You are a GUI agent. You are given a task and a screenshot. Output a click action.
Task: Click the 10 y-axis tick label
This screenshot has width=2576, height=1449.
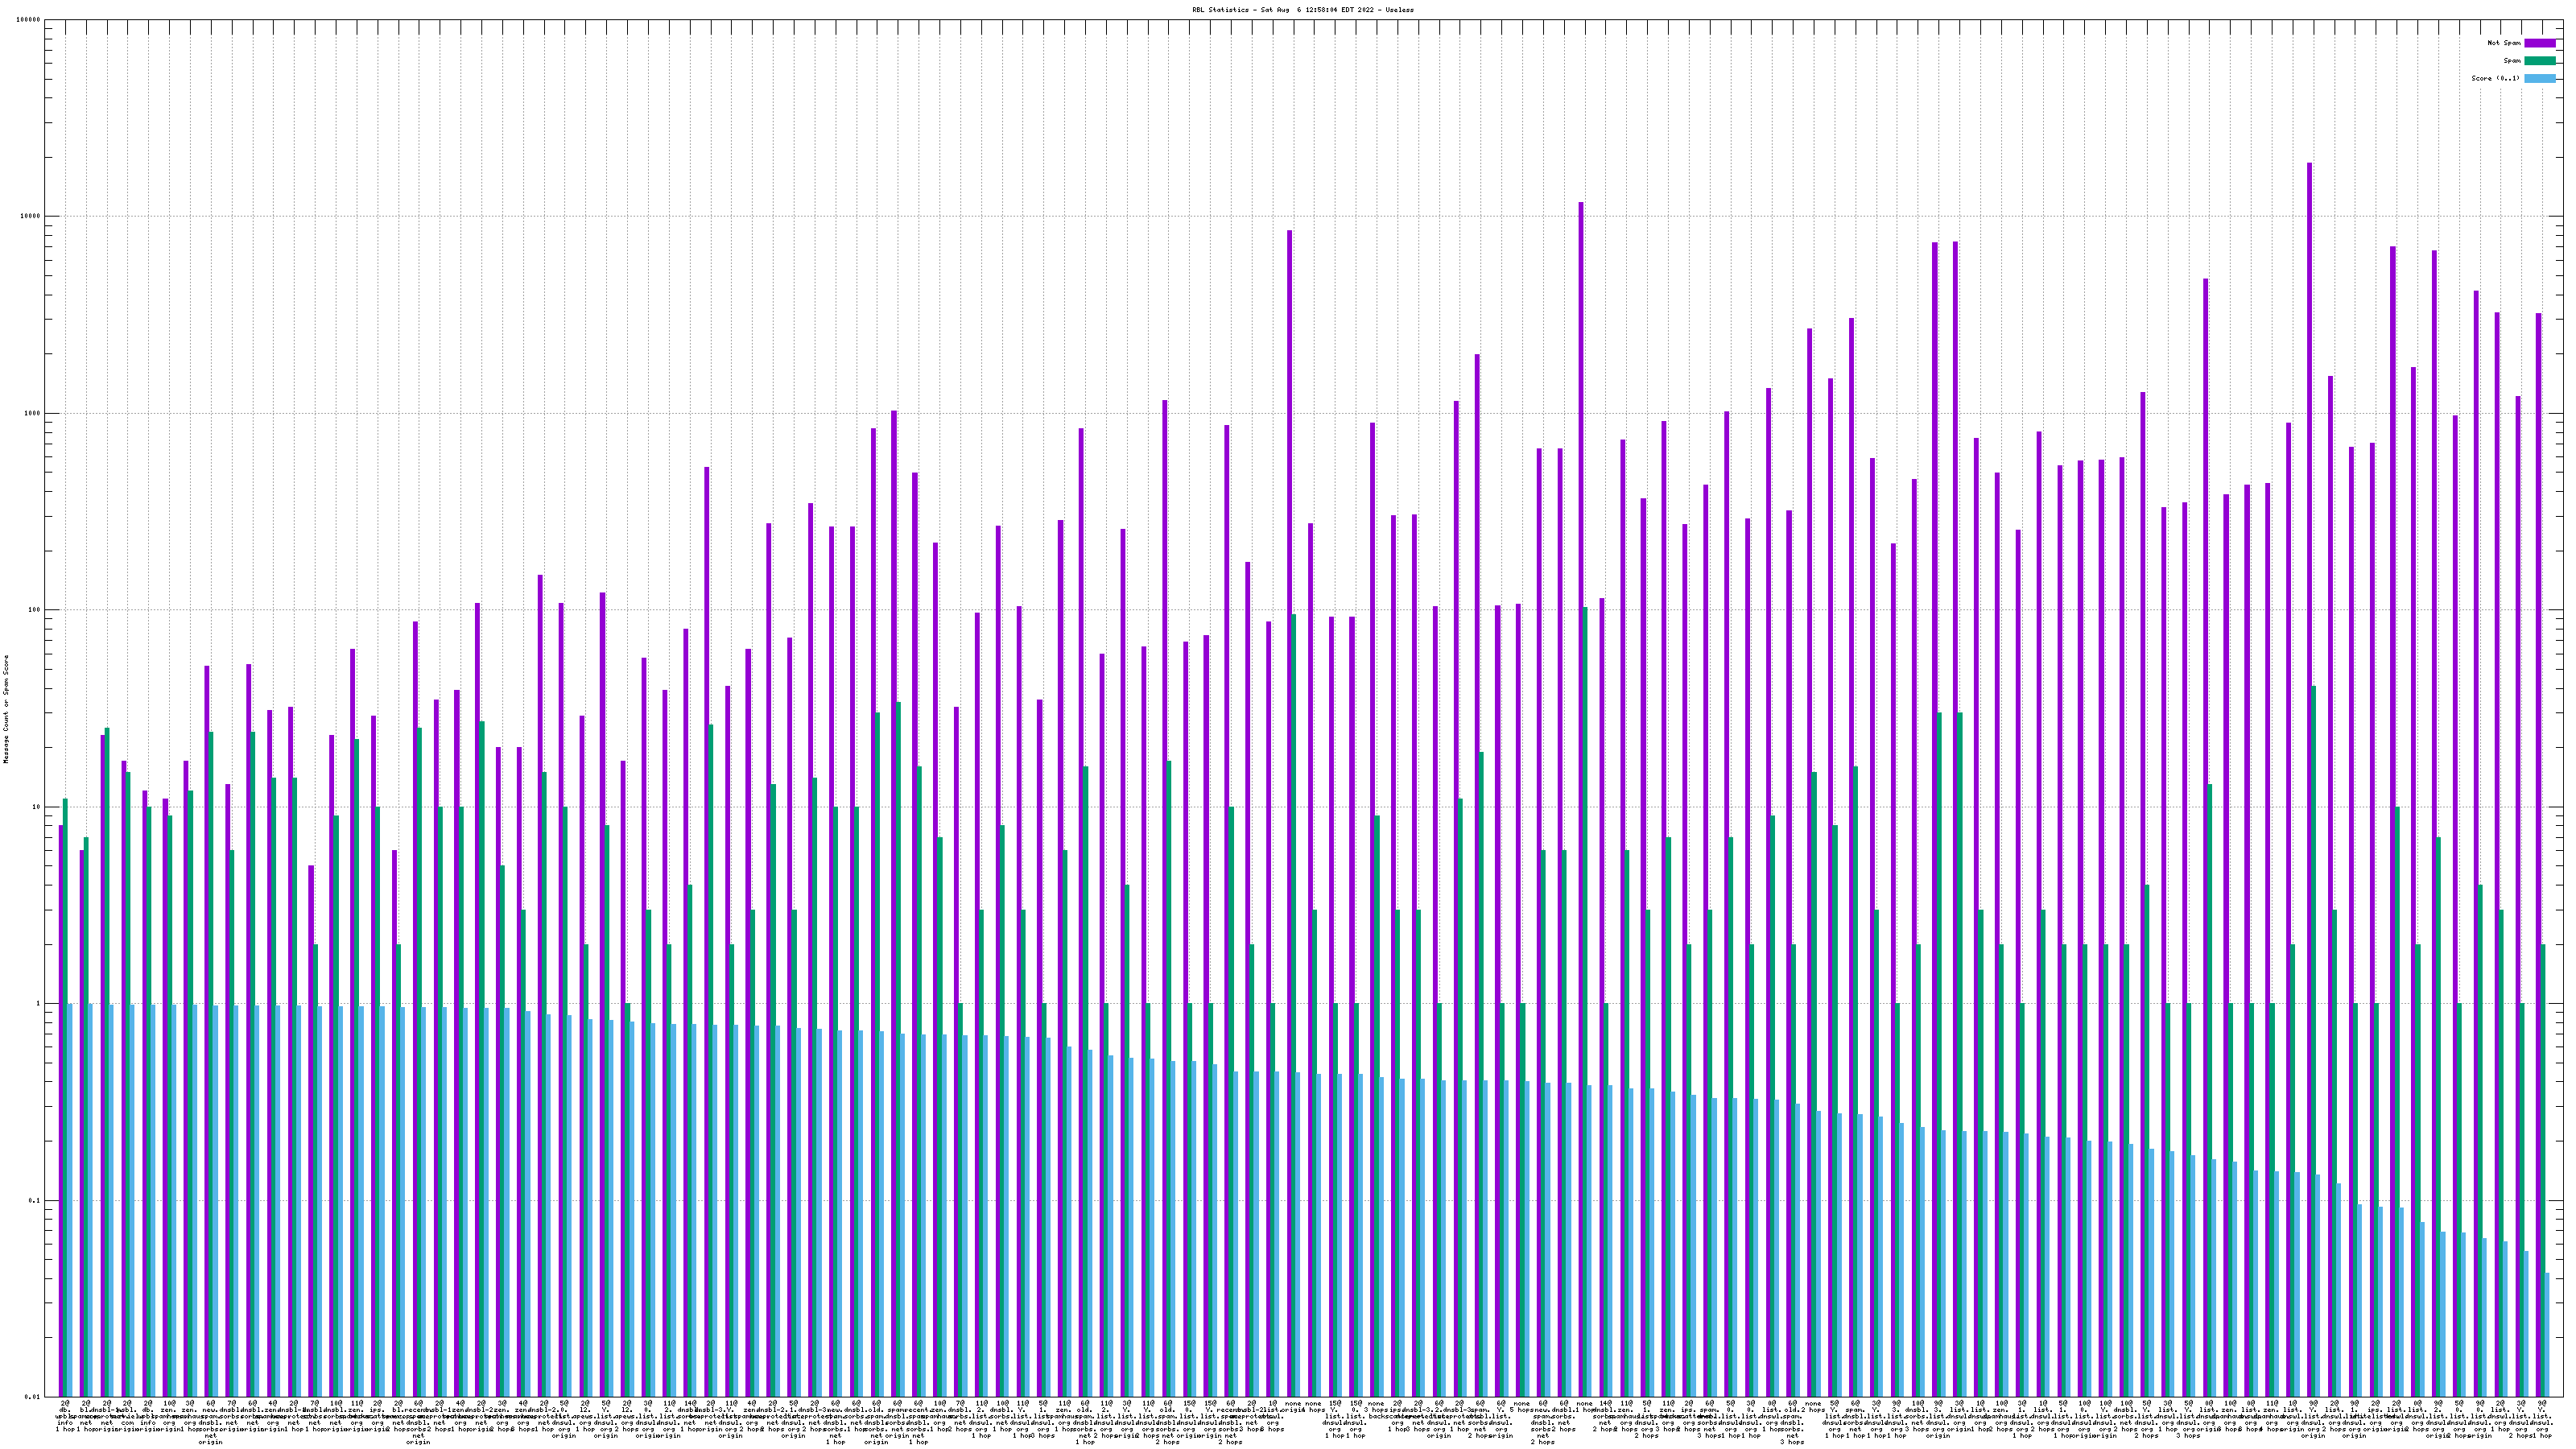click(x=37, y=807)
